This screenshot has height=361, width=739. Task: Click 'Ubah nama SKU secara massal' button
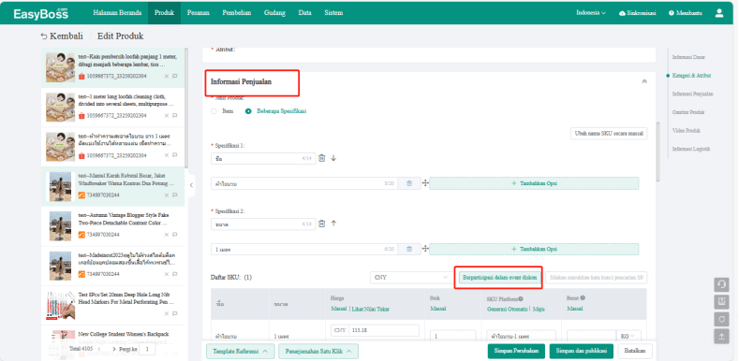point(609,133)
